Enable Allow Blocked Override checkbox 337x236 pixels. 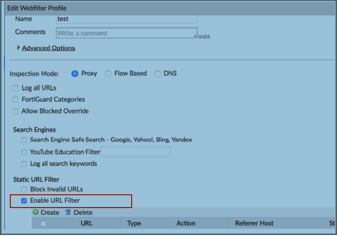[16, 111]
